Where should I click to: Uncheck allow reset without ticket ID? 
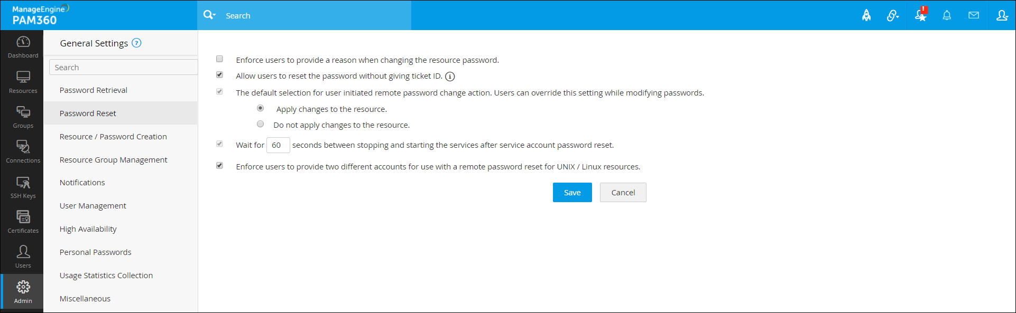point(219,75)
